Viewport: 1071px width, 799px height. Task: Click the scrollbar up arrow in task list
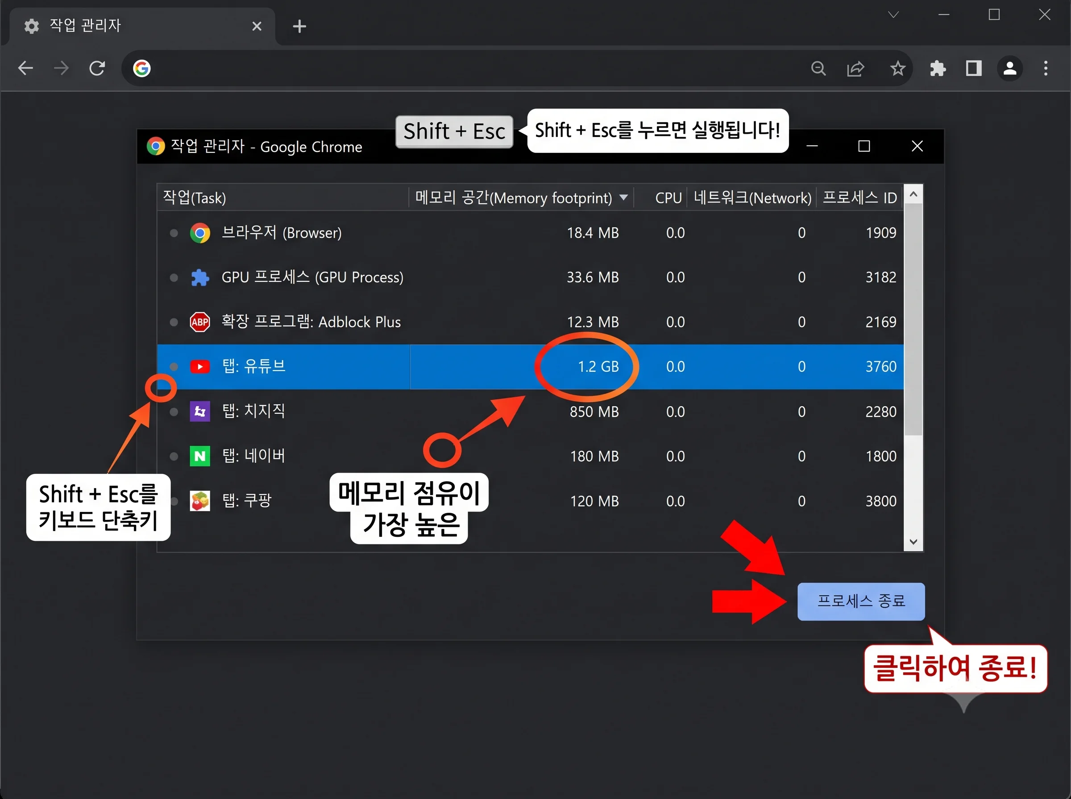913,194
